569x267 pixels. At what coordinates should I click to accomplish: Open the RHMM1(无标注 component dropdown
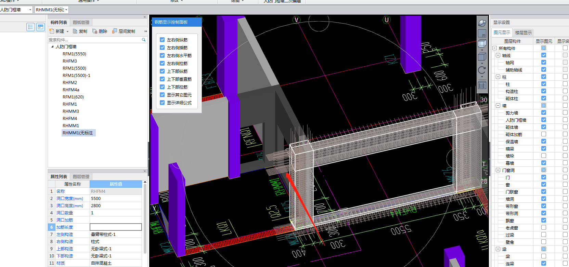tap(66, 10)
